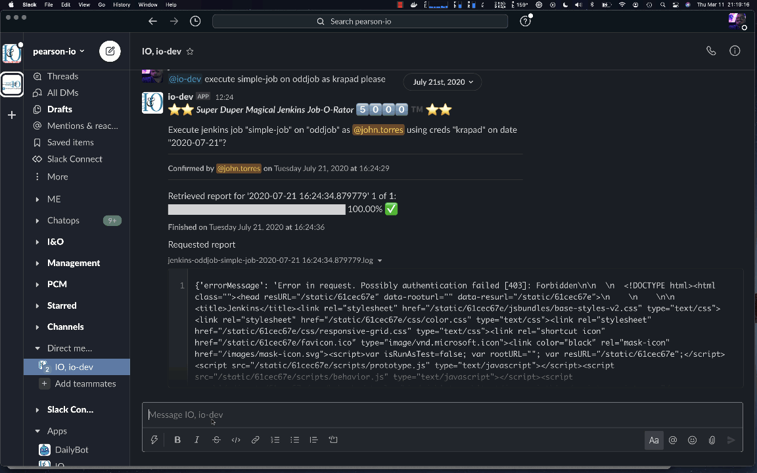Mention someone with the @ icon
The image size is (757, 473).
(x=673, y=440)
